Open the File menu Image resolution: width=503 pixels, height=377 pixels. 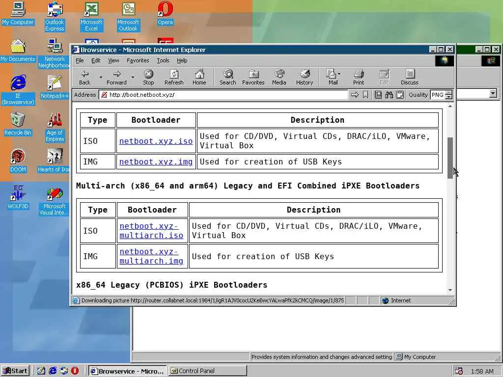point(80,60)
